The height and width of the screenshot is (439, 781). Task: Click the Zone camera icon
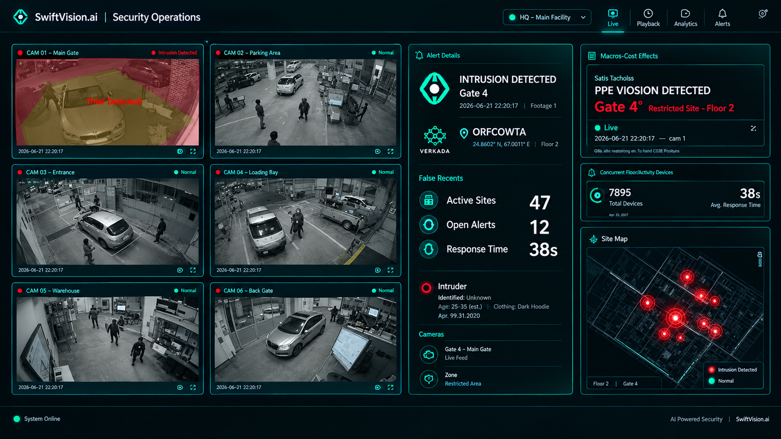pyautogui.click(x=429, y=379)
